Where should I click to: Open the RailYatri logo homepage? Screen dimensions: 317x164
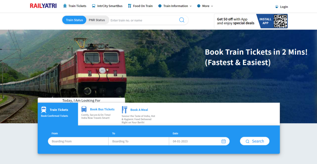pyautogui.click(x=43, y=6)
